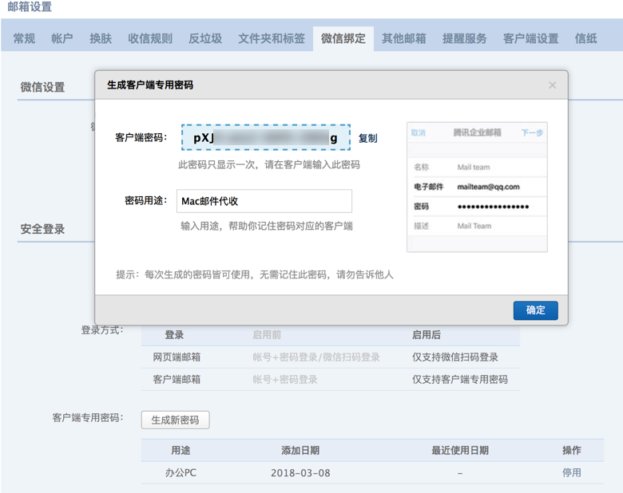Click the 客户端邮箱 row label
Viewport: 623px width, 493px height.
click(x=177, y=379)
